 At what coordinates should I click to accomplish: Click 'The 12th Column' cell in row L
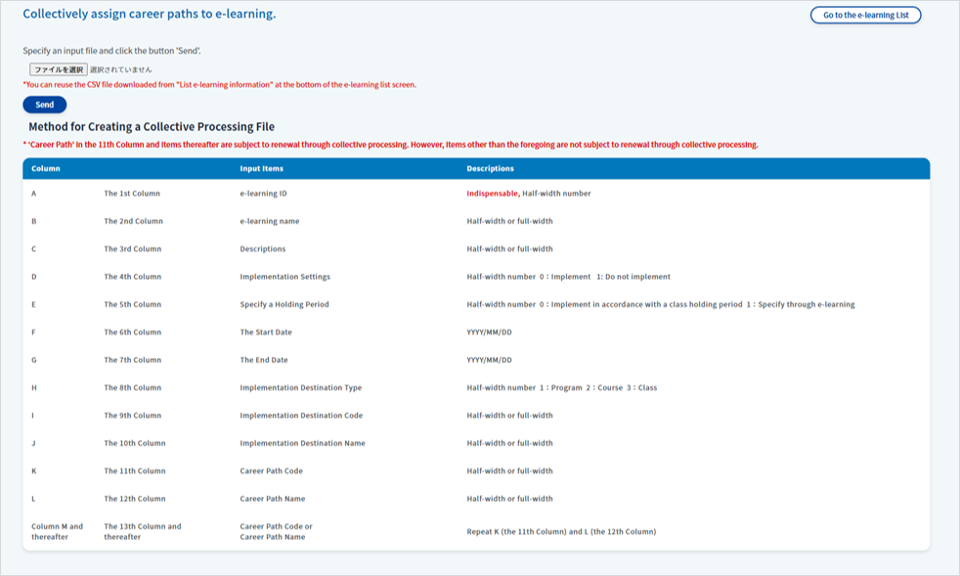coord(135,499)
